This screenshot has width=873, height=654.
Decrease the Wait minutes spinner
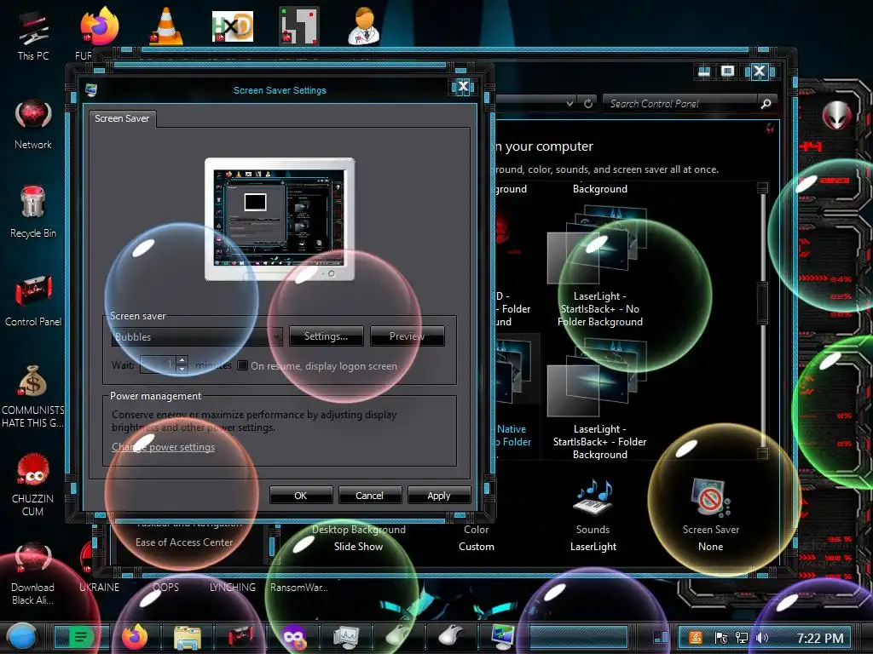coord(182,369)
